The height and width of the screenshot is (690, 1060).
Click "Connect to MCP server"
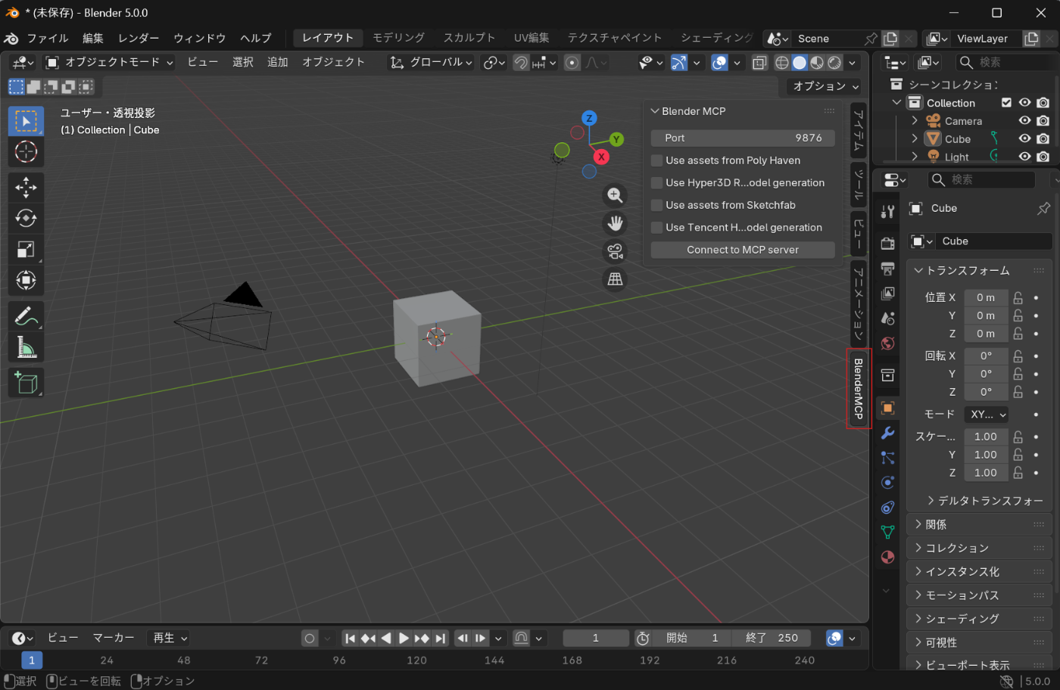coord(742,250)
